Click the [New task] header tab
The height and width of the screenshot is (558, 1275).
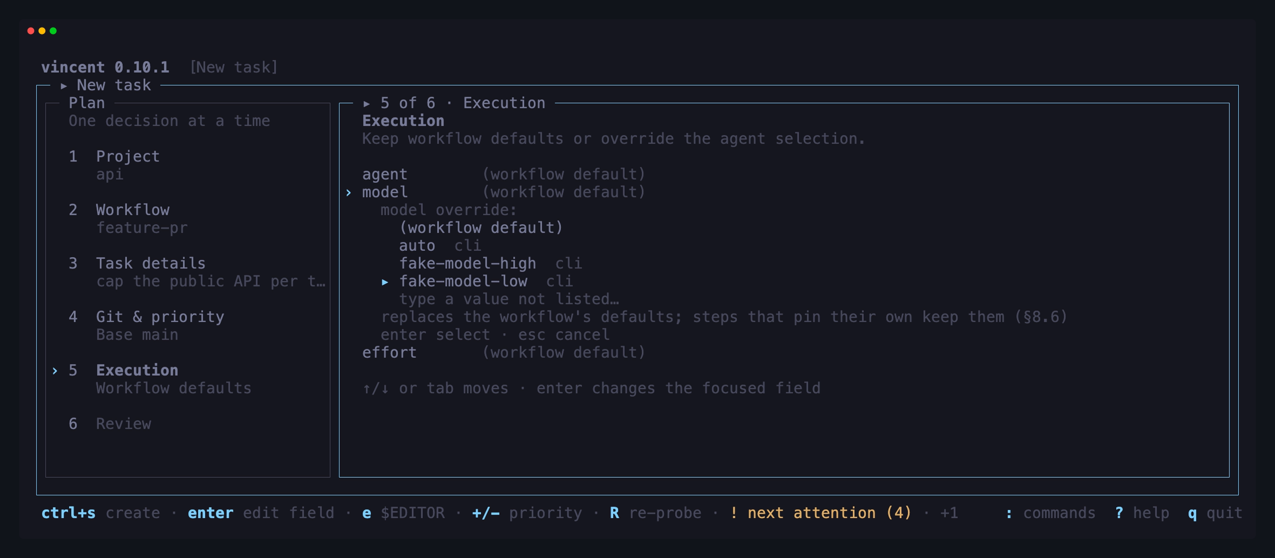tap(234, 67)
